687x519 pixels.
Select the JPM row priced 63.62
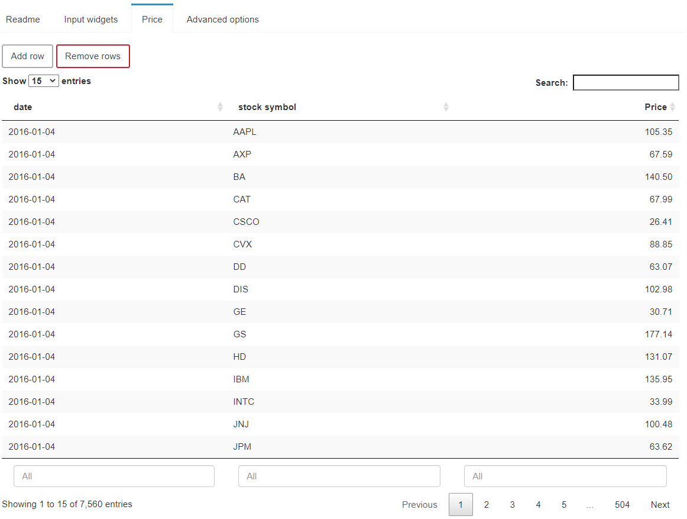click(340, 447)
